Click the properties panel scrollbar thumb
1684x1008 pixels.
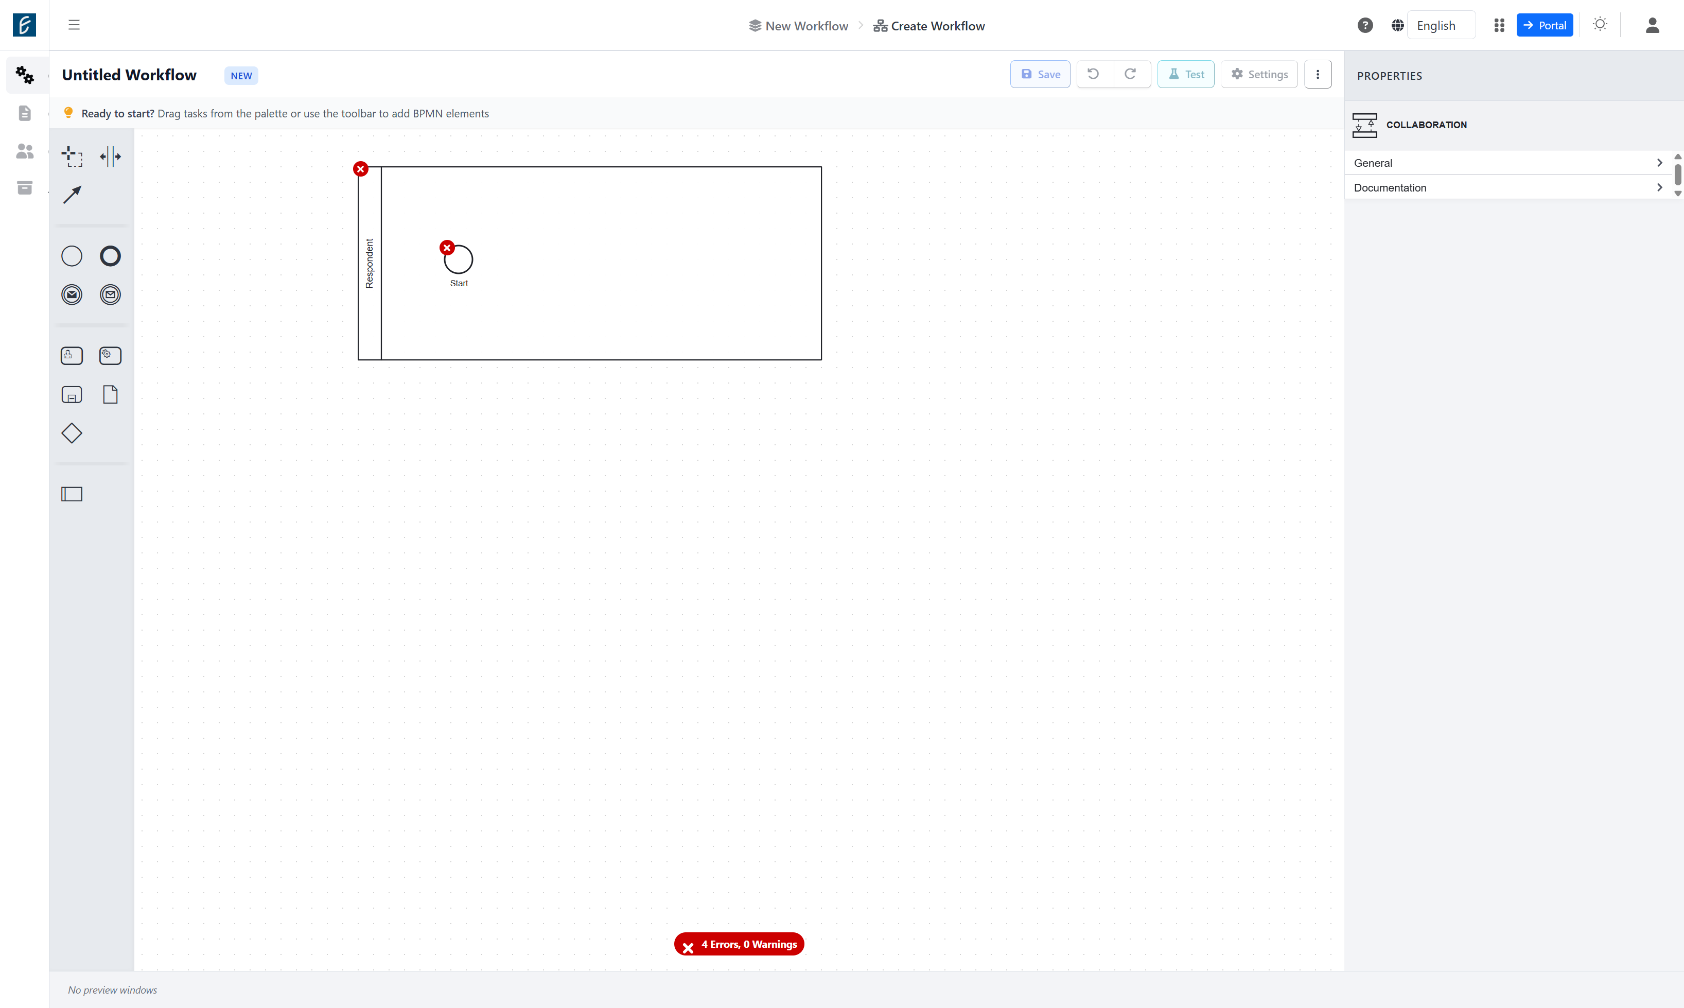click(x=1677, y=175)
